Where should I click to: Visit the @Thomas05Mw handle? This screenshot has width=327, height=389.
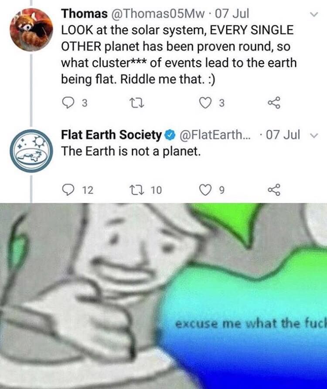click(x=158, y=14)
